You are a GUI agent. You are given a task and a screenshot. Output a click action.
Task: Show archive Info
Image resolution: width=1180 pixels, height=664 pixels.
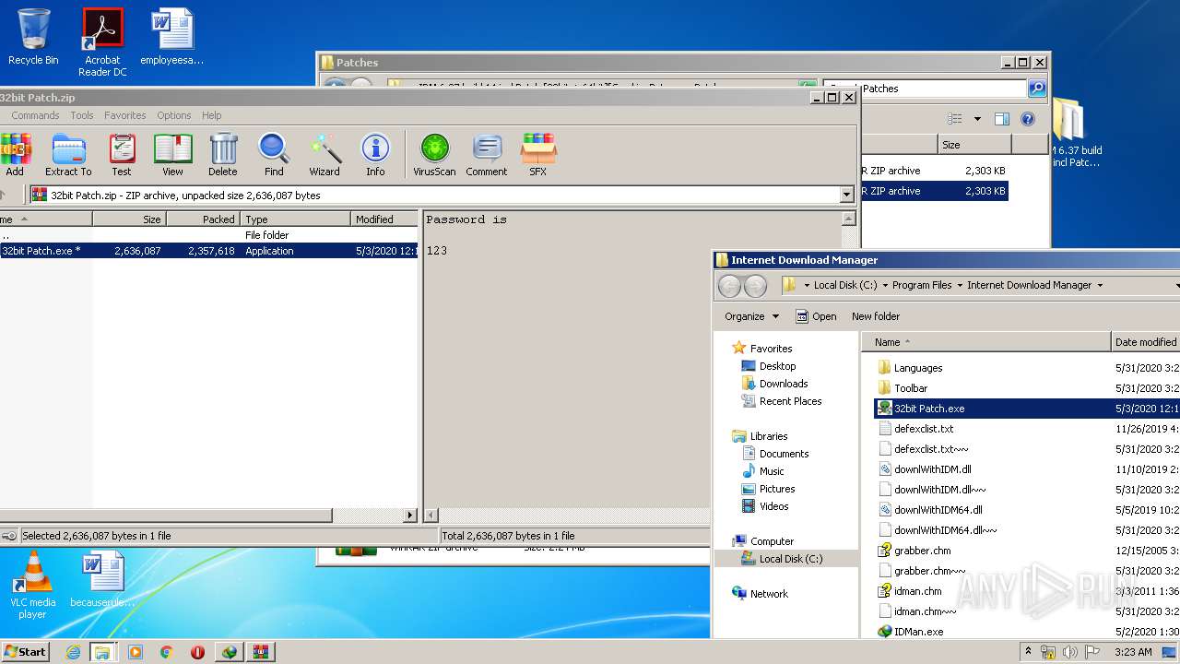pos(375,154)
